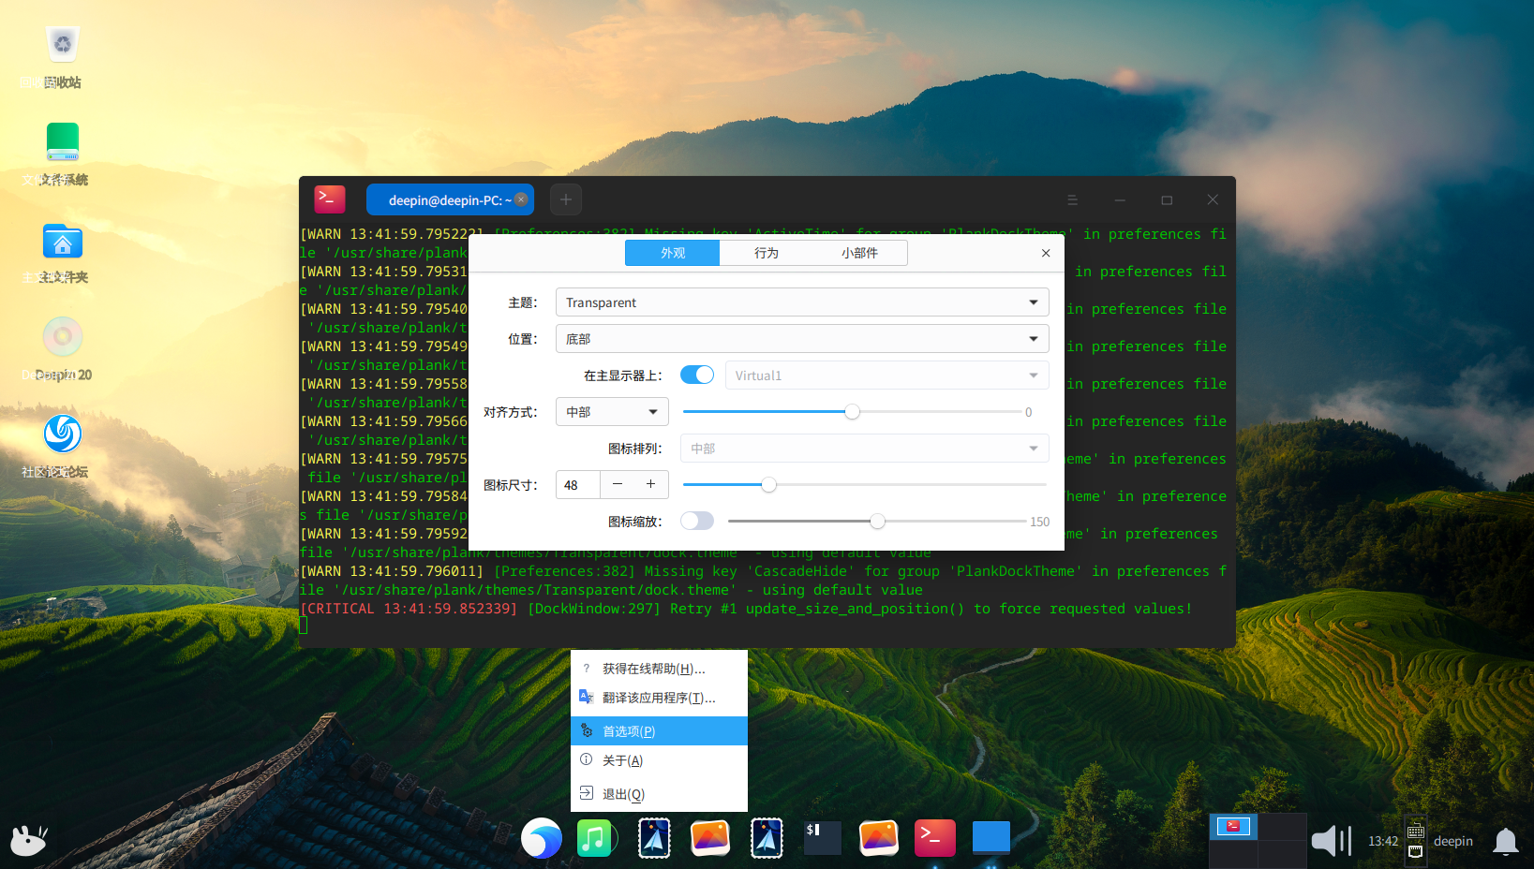The width and height of the screenshot is (1534, 869).
Task: Click the 'deepin' user label in tray
Action: coord(1453,841)
